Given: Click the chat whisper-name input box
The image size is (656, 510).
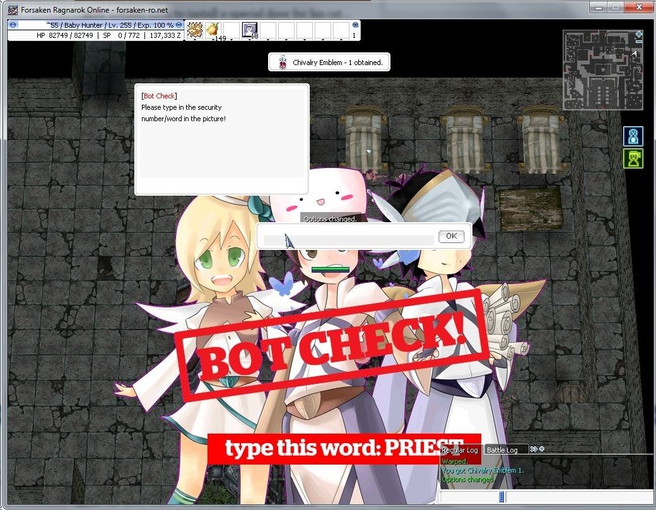Looking at the screenshot, I should coord(468,497).
